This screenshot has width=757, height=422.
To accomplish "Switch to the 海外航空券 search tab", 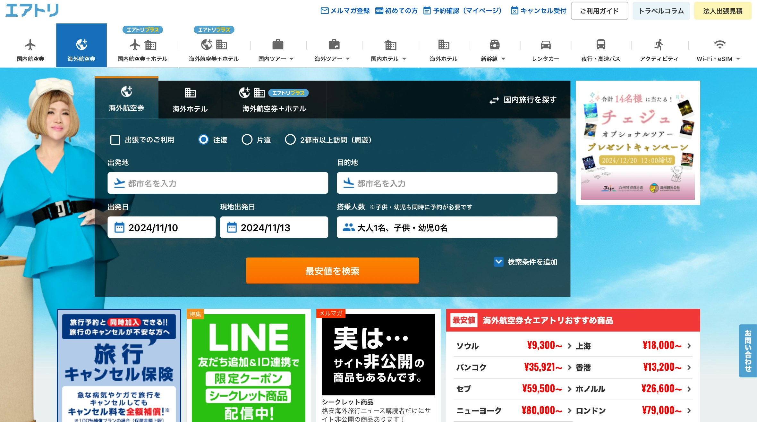I will pos(126,98).
